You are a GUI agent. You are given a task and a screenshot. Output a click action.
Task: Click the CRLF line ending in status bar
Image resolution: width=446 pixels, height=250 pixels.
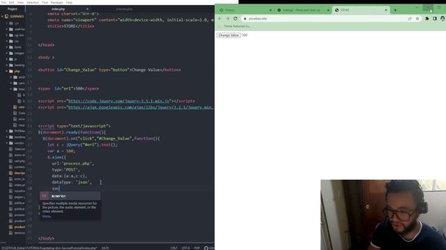(x=174, y=248)
